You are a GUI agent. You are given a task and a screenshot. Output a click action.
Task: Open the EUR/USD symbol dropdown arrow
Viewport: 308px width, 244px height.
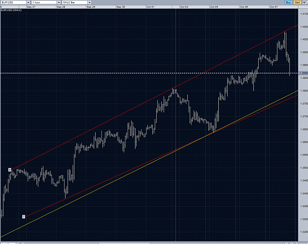click(x=28, y=2)
